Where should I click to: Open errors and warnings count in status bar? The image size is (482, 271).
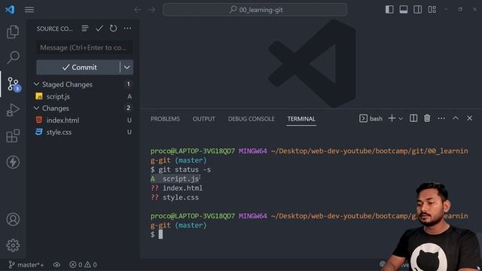coord(83,264)
